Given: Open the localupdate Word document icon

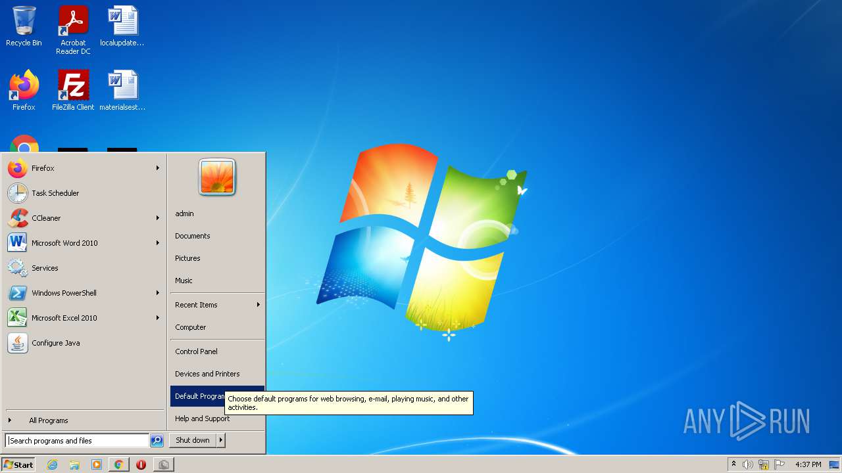Looking at the screenshot, I should (x=122, y=27).
